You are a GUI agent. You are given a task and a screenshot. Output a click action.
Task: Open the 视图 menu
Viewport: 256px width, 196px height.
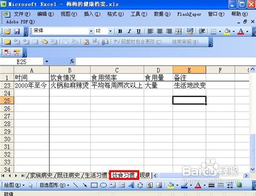click(x=69, y=14)
